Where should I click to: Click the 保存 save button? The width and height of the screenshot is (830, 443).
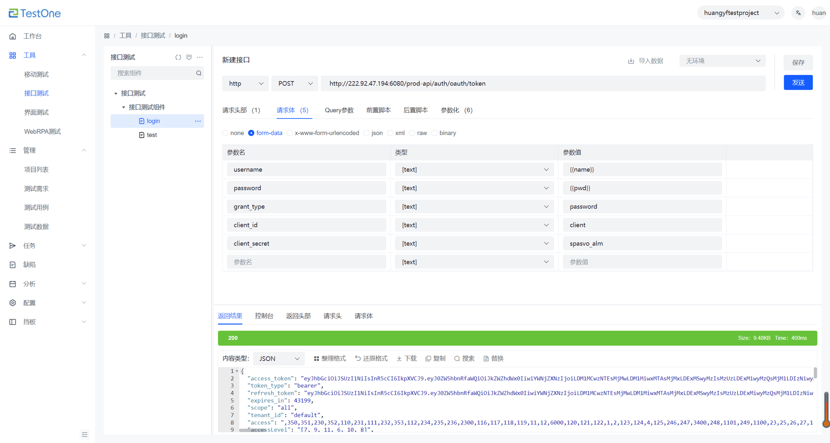click(x=798, y=62)
